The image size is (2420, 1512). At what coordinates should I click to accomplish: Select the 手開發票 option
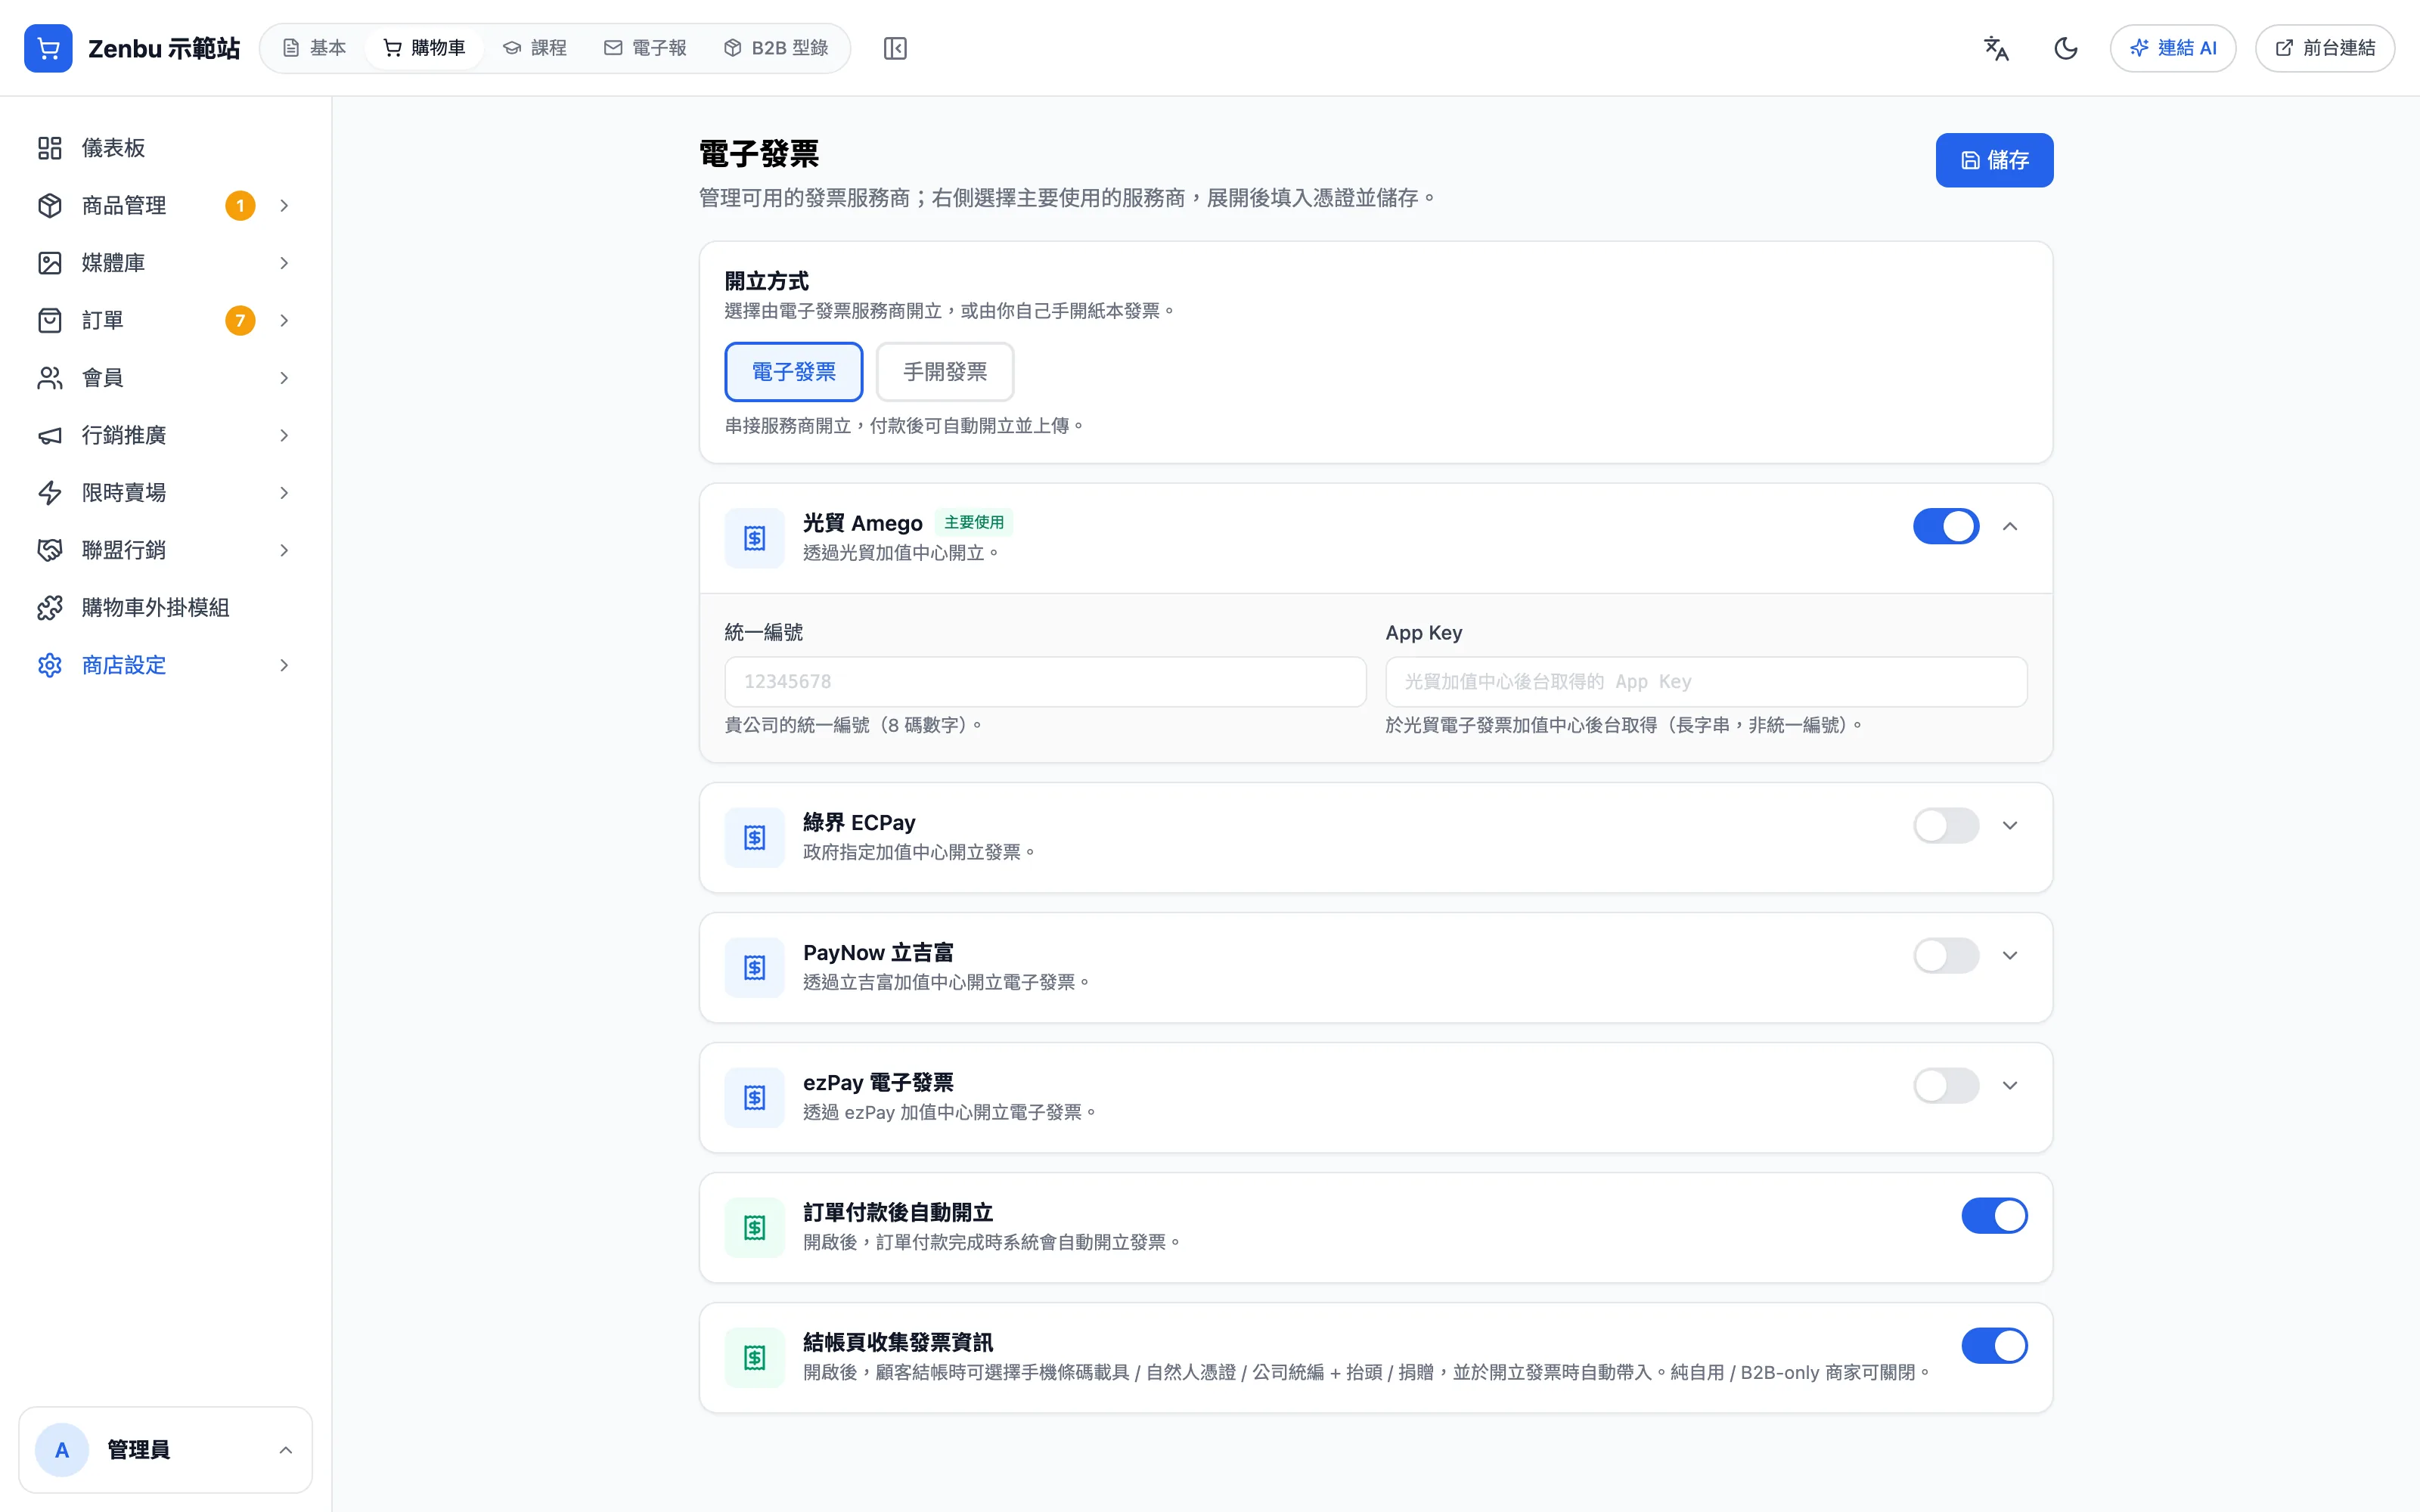[944, 372]
